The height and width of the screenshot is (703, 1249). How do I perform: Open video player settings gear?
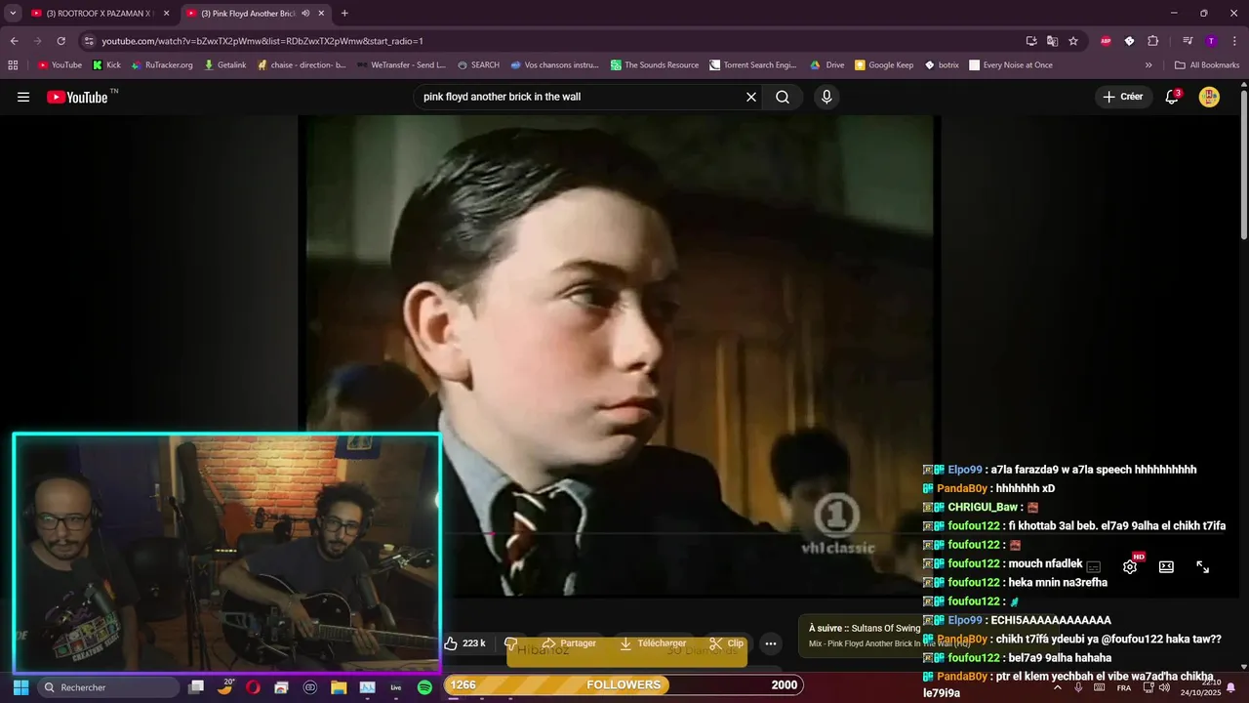coord(1130,566)
